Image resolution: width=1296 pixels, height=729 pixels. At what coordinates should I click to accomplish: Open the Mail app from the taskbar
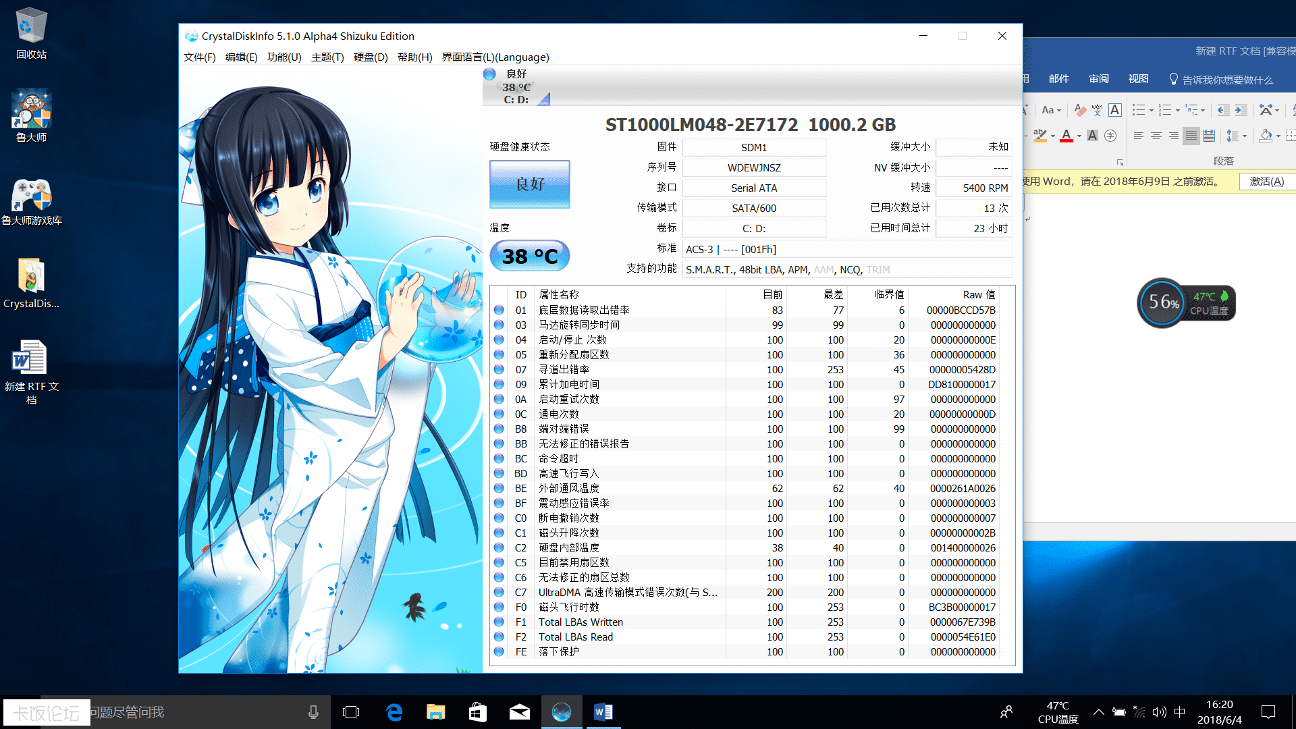[520, 712]
